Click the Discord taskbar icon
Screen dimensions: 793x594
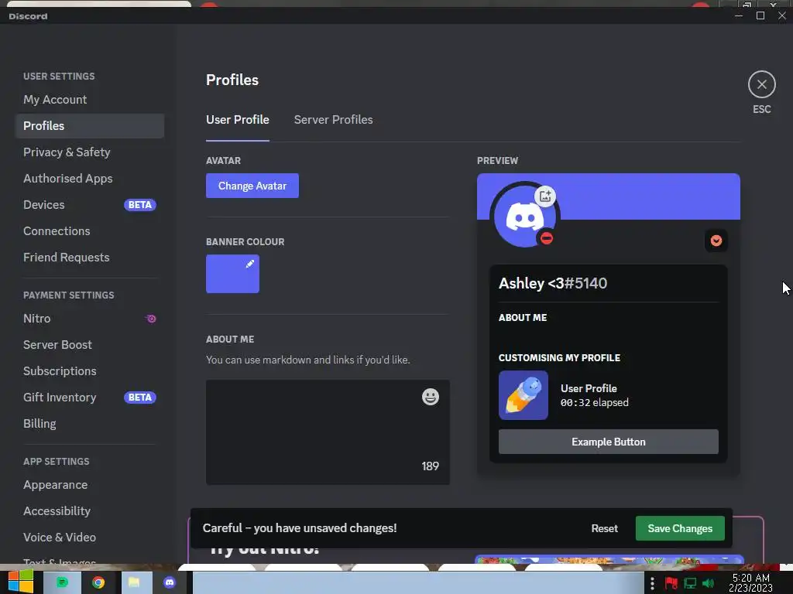point(170,582)
